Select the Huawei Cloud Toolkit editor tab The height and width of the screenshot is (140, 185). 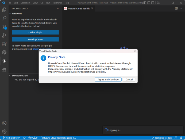tap(78, 9)
